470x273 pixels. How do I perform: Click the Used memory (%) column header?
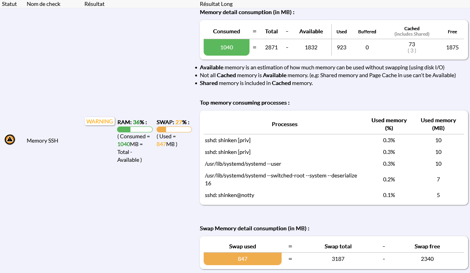[x=389, y=124]
